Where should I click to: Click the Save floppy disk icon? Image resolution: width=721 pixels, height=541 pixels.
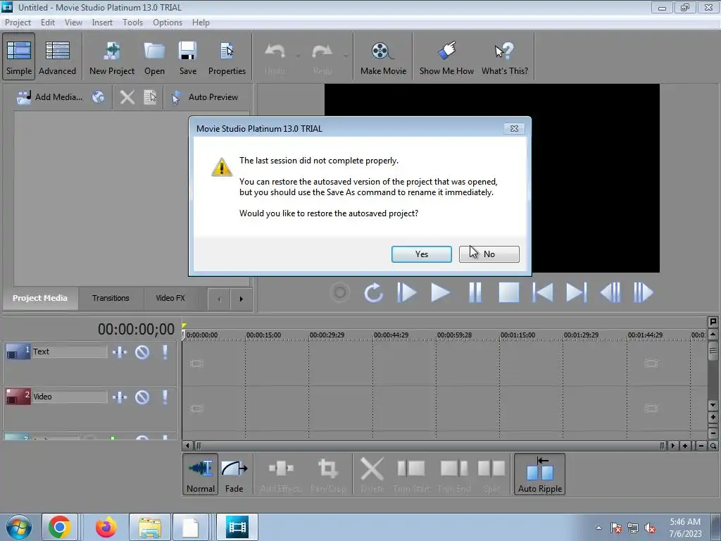pos(187,56)
